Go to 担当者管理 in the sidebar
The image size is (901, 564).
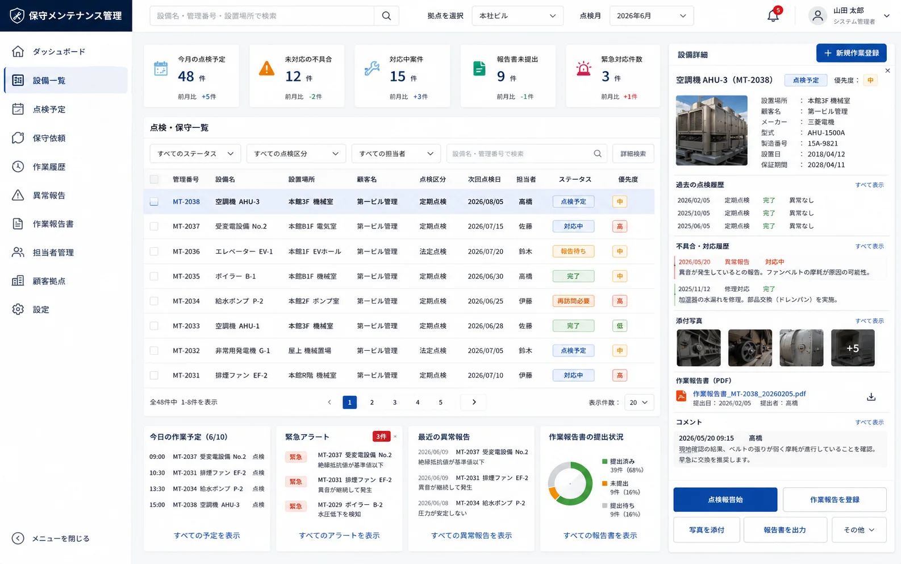tap(66, 252)
